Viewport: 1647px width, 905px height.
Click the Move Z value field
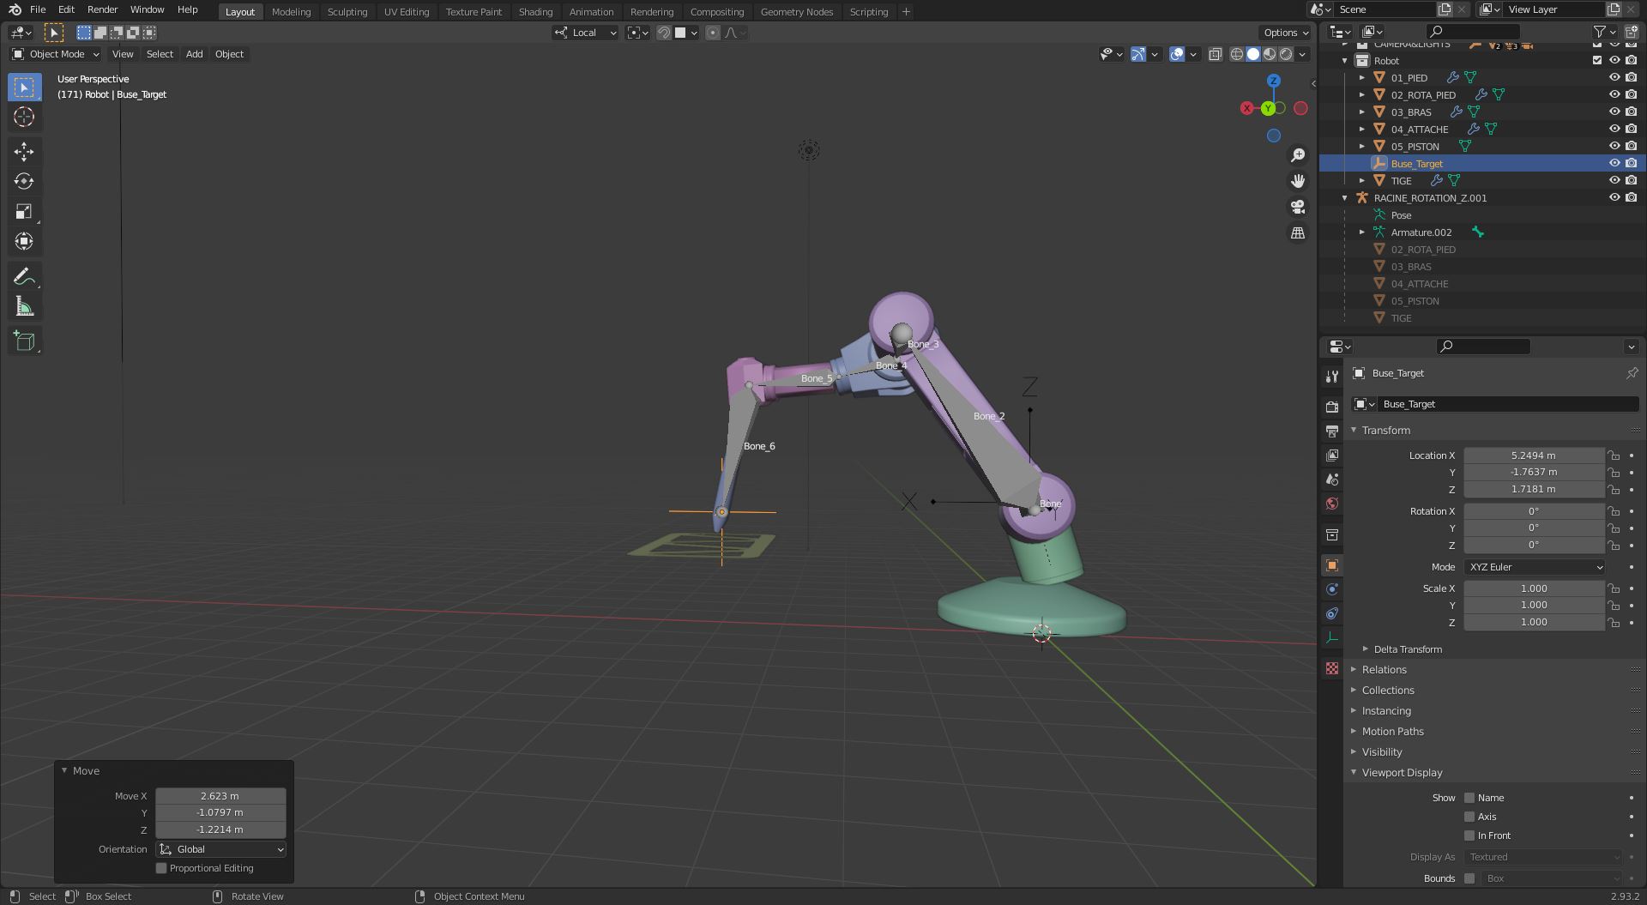220,830
